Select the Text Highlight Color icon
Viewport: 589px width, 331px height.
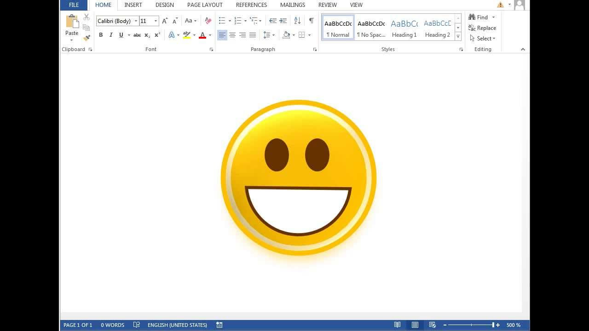[186, 34]
